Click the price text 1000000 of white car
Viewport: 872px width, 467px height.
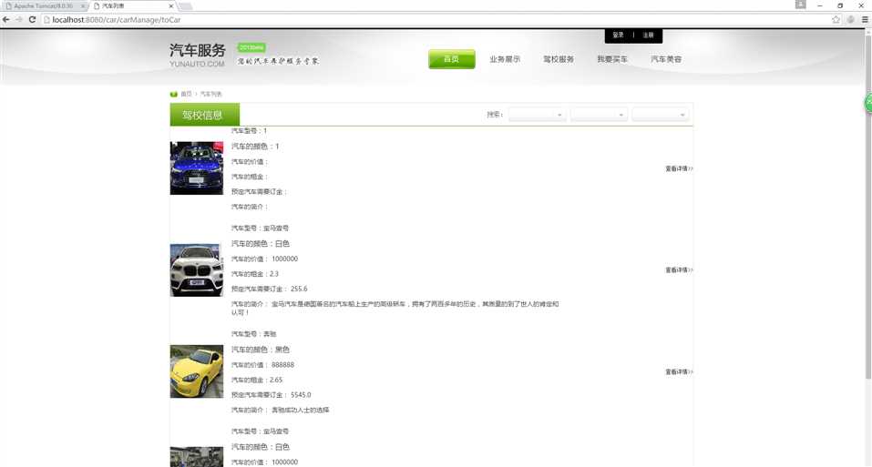point(284,259)
